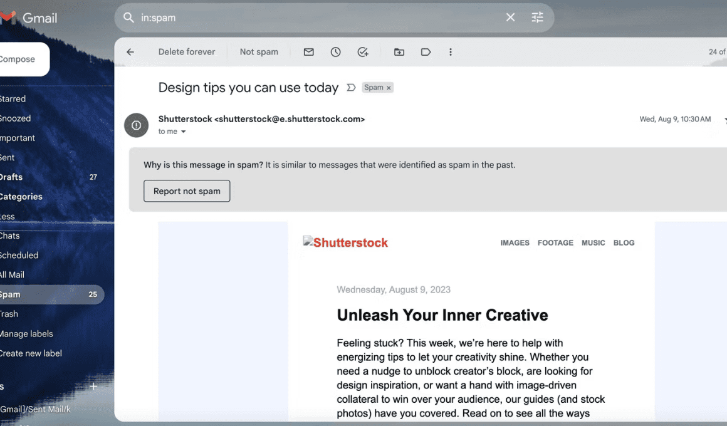The width and height of the screenshot is (727, 426).
Task: Click IMAGES link in email
Action: 515,243
